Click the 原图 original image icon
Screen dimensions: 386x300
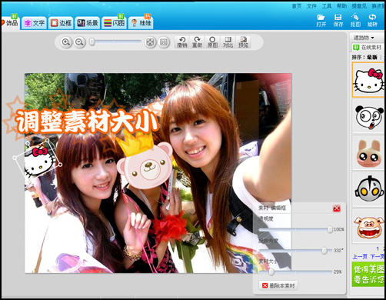212,42
